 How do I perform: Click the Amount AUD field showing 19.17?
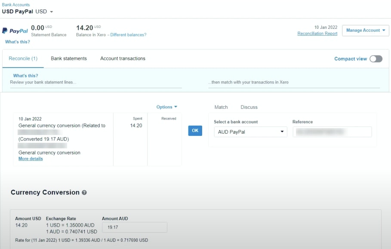pos(135,227)
